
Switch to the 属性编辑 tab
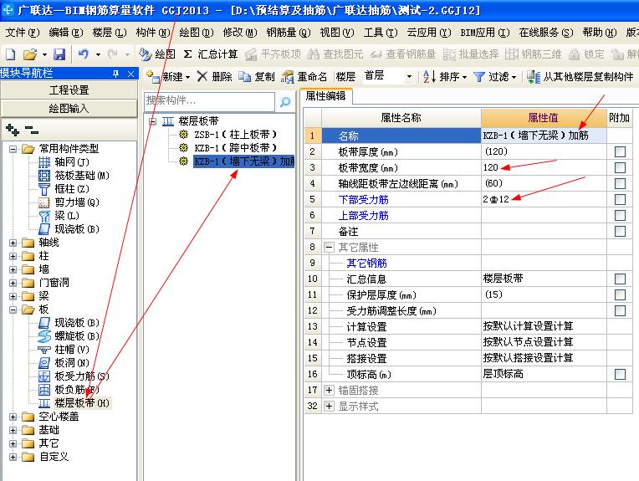pos(325,96)
